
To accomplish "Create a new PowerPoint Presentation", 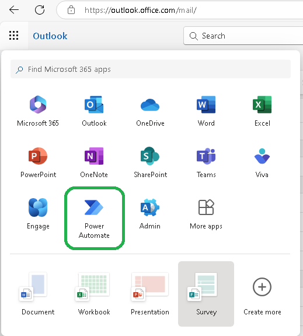I will tap(150, 294).
